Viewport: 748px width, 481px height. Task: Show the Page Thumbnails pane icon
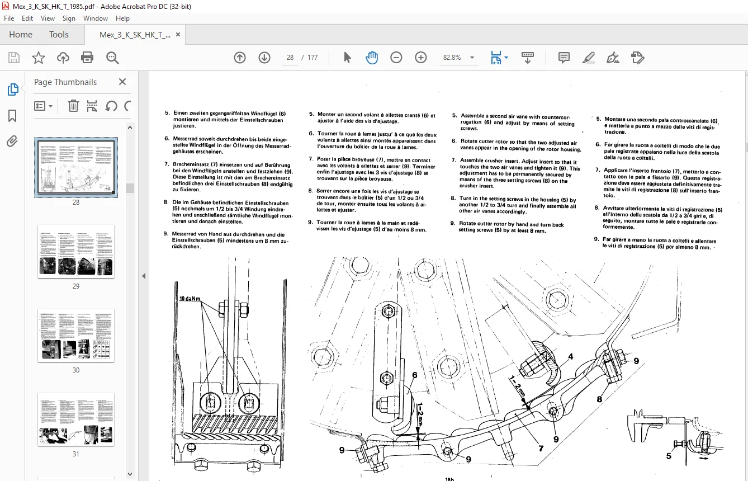click(x=12, y=89)
